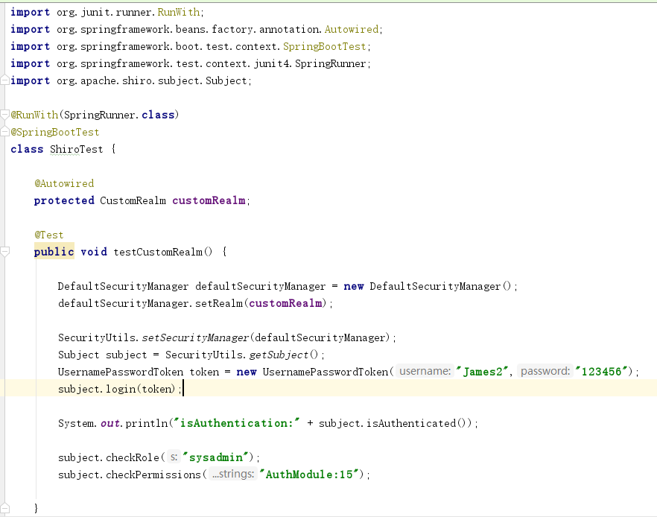Image resolution: width=657 pixels, height=517 pixels.
Task: Click the "isAuthentication:" string literal
Action: click(236, 423)
